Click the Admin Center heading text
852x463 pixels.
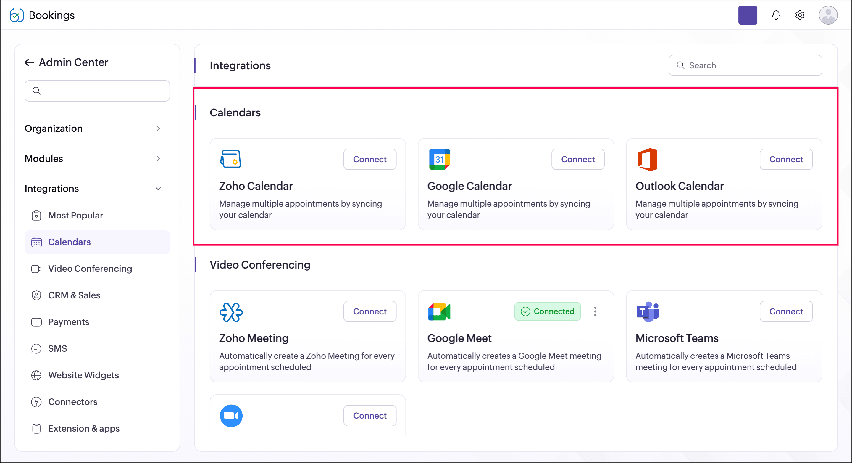(x=73, y=62)
